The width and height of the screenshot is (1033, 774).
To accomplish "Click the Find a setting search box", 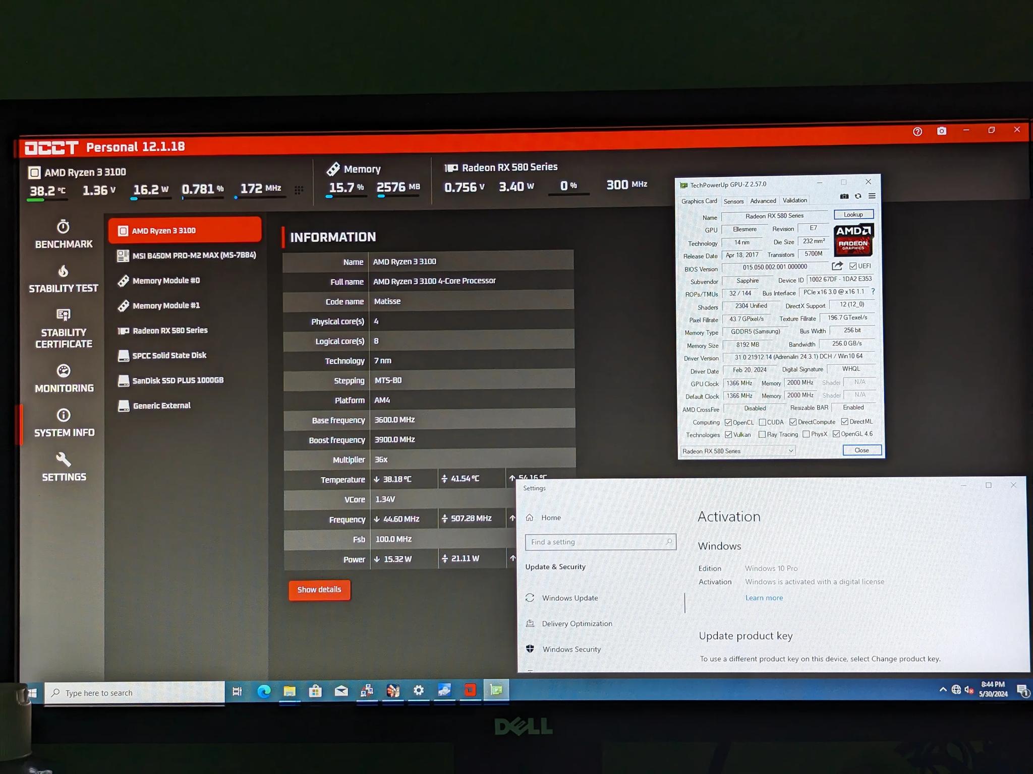I will tap(600, 542).
